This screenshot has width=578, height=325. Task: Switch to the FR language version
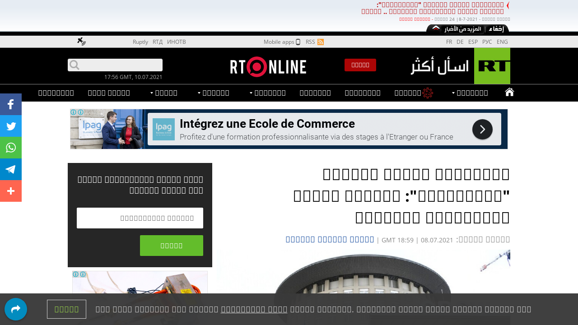click(x=449, y=42)
